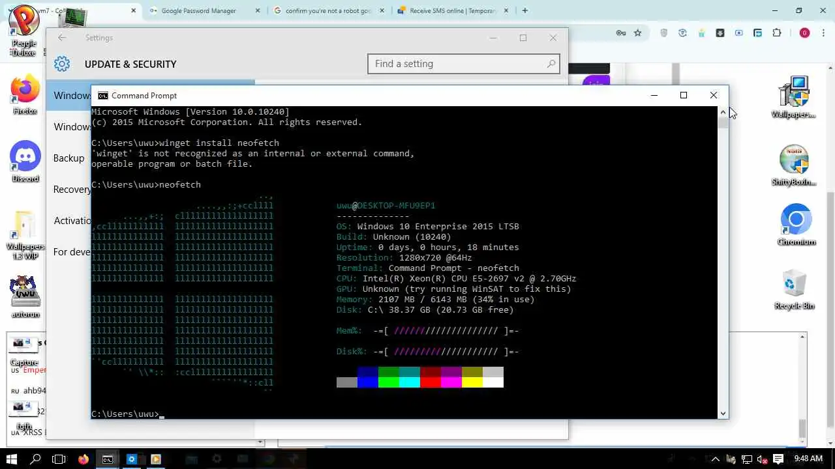This screenshot has width=835, height=469.
Task: Open the Action Center notification icon
Action: 778,459
